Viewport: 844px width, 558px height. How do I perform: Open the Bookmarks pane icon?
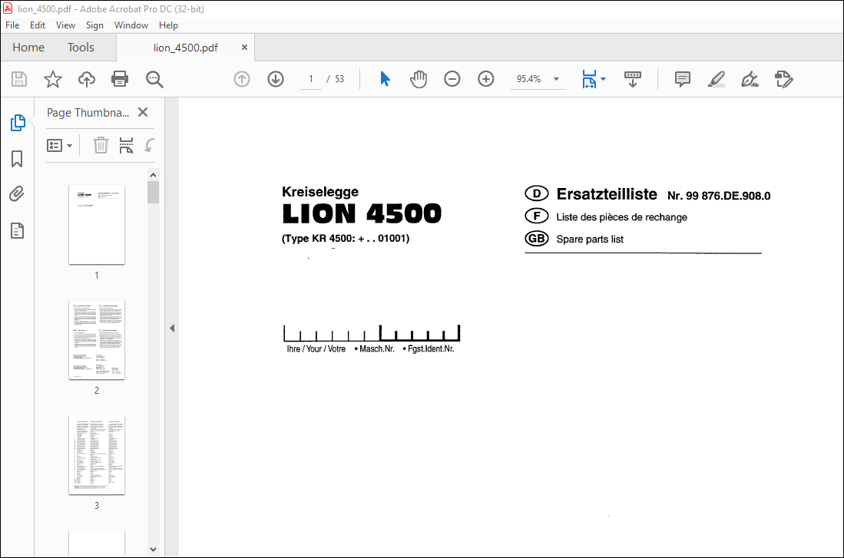click(x=17, y=159)
